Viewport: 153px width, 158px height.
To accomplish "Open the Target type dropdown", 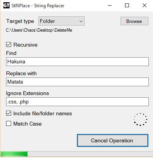I will pyautogui.click(x=61, y=21).
